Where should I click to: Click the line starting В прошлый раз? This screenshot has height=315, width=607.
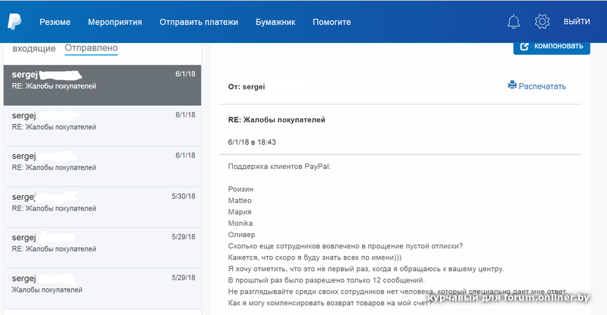click(x=326, y=280)
